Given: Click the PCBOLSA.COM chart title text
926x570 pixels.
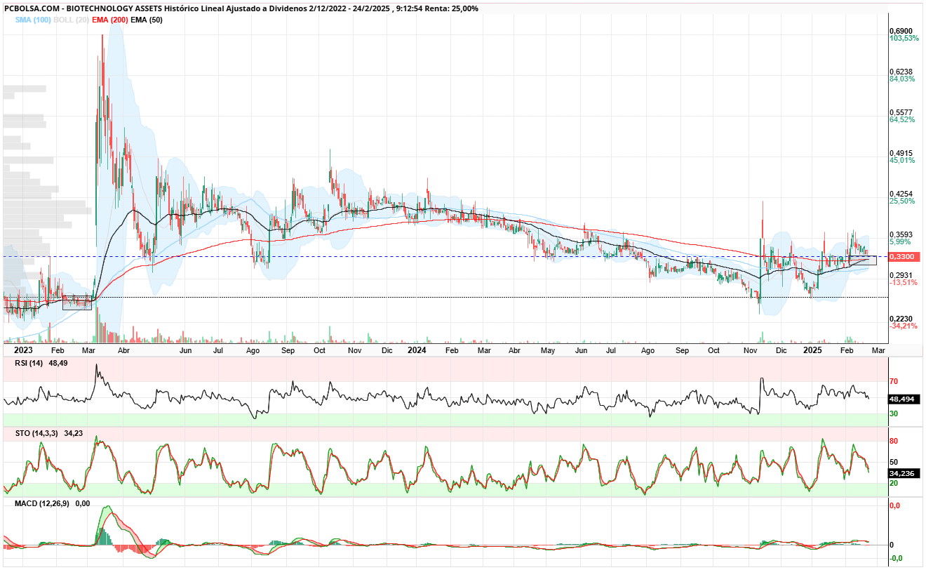Looking at the screenshot, I should point(30,8).
